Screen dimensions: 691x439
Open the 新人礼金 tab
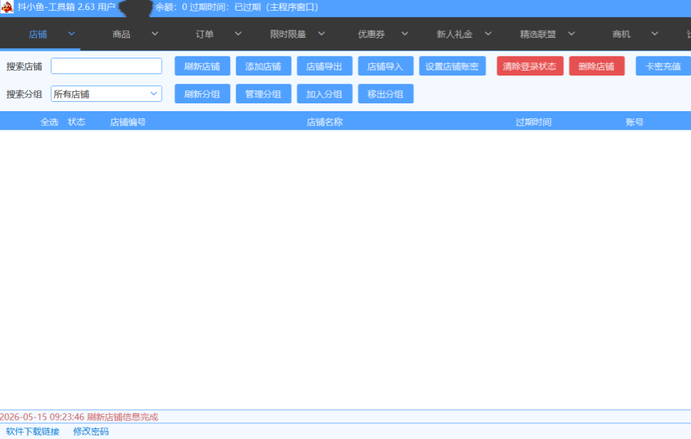tap(454, 34)
